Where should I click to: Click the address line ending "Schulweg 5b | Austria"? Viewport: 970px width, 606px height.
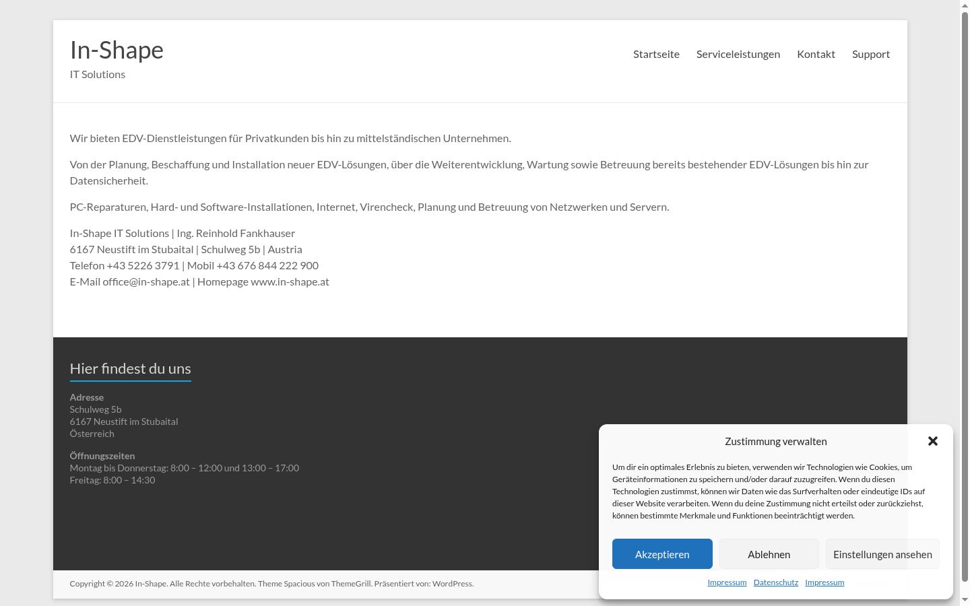(186, 249)
